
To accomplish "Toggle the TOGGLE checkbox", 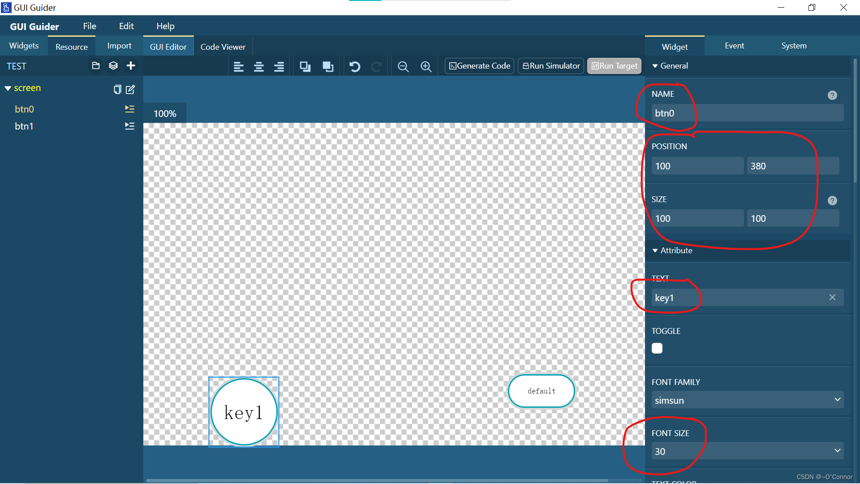I will pos(657,348).
